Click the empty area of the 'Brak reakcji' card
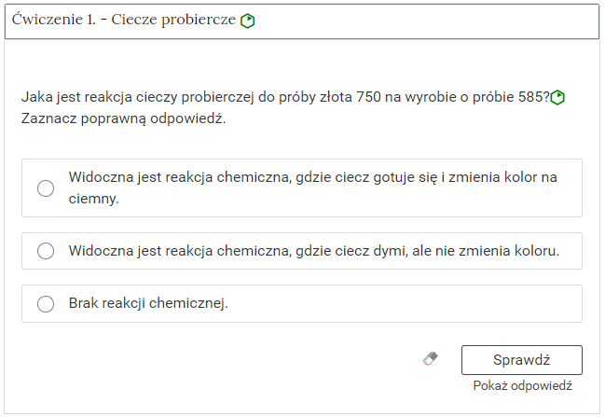The image size is (605, 417). pos(406,304)
